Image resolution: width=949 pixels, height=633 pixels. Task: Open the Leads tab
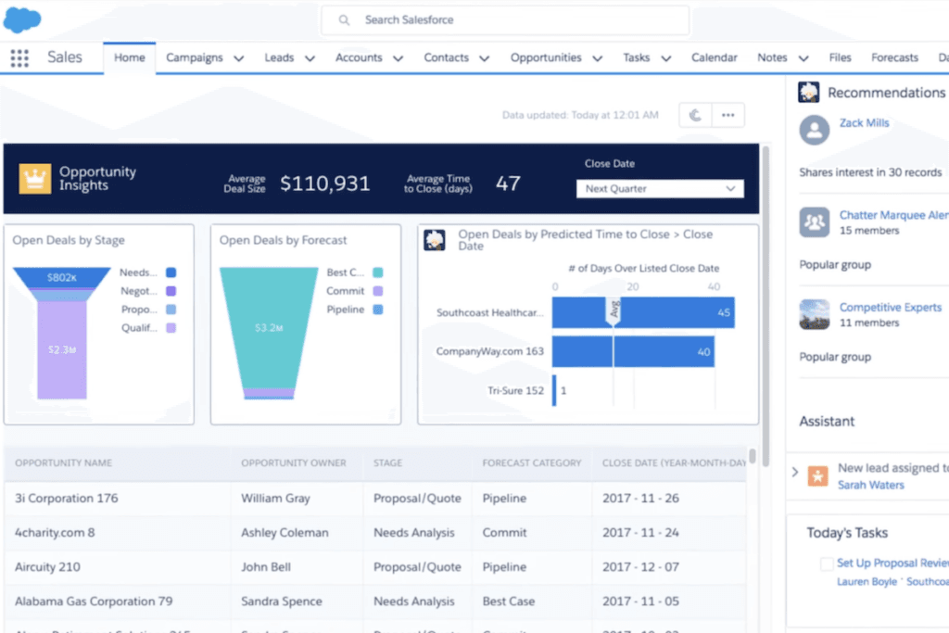point(279,57)
